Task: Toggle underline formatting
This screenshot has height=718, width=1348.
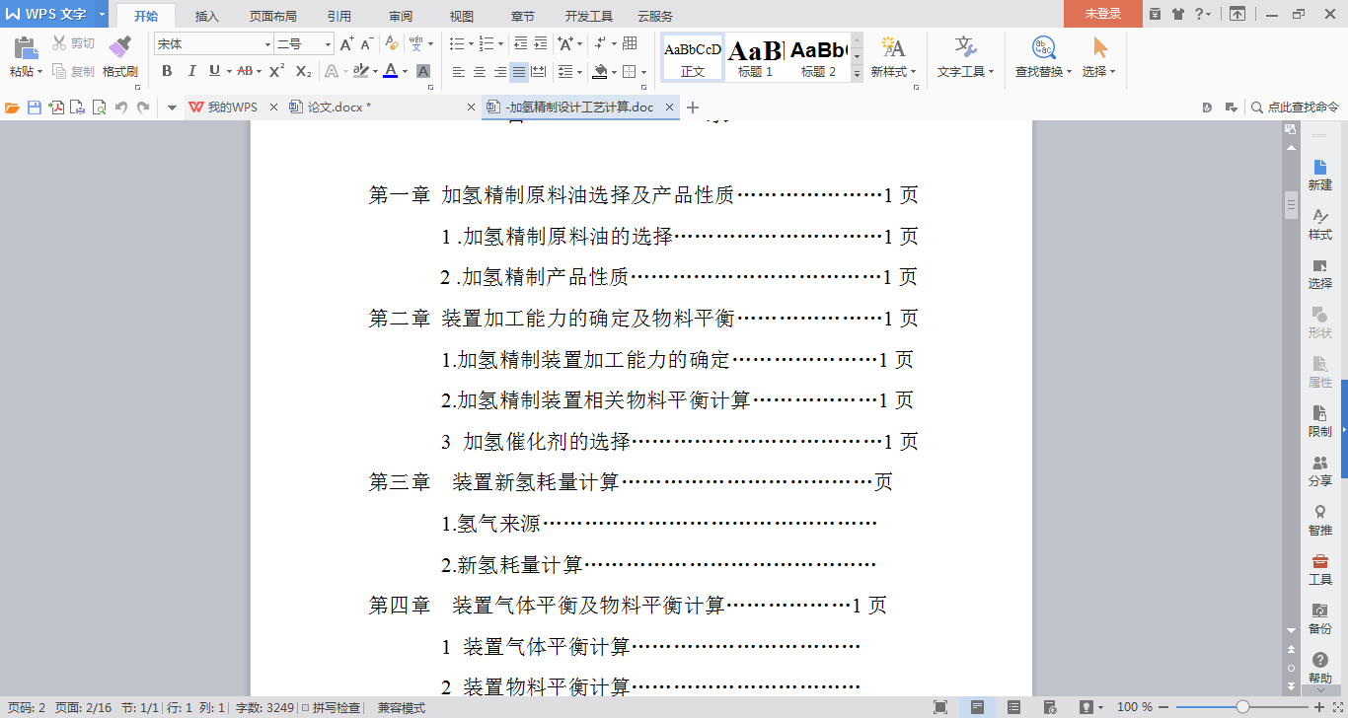Action: [x=214, y=71]
